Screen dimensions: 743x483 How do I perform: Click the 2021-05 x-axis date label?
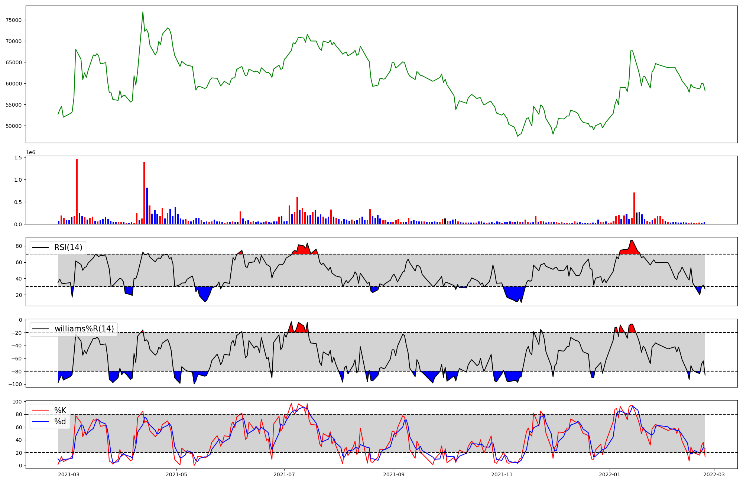[176, 474]
